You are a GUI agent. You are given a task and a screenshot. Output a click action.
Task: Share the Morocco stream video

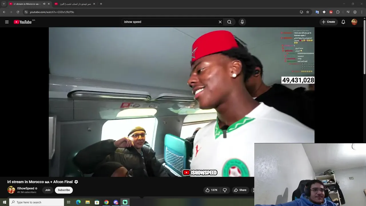[x=240, y=190]
